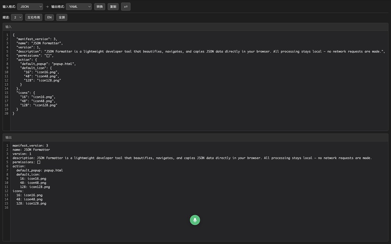Click the 输出 panel header
Image resolution: width=391 pixels, height=244 pixels.
click(195, 138)
